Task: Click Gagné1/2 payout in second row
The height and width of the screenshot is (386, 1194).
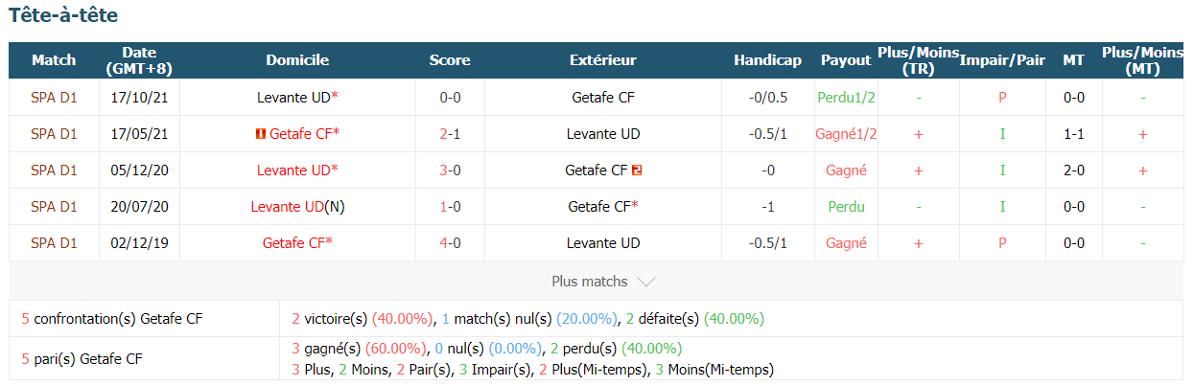Action: coord(846,134)
